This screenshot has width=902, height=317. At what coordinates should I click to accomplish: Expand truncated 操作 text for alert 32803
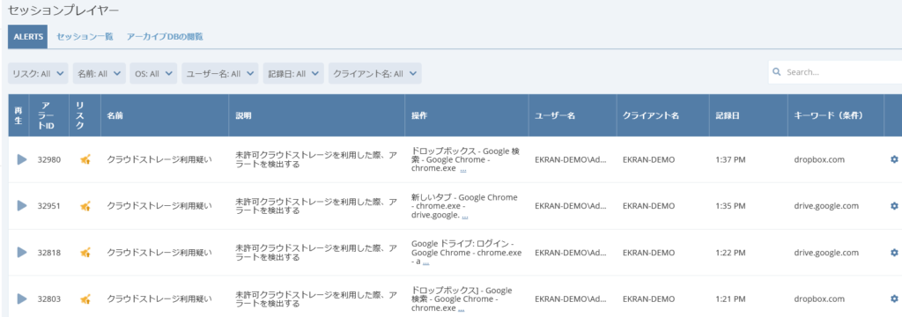462,309
